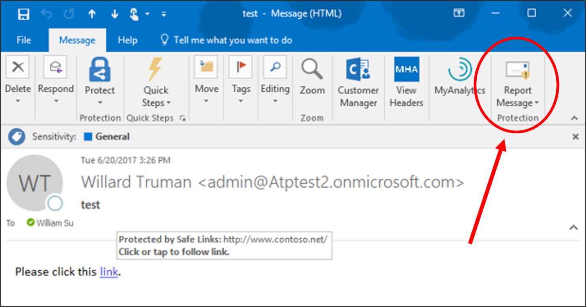This screenshot has width=586, height=307.
Task: Open the File tab
Action: click(x=23, y=40)
